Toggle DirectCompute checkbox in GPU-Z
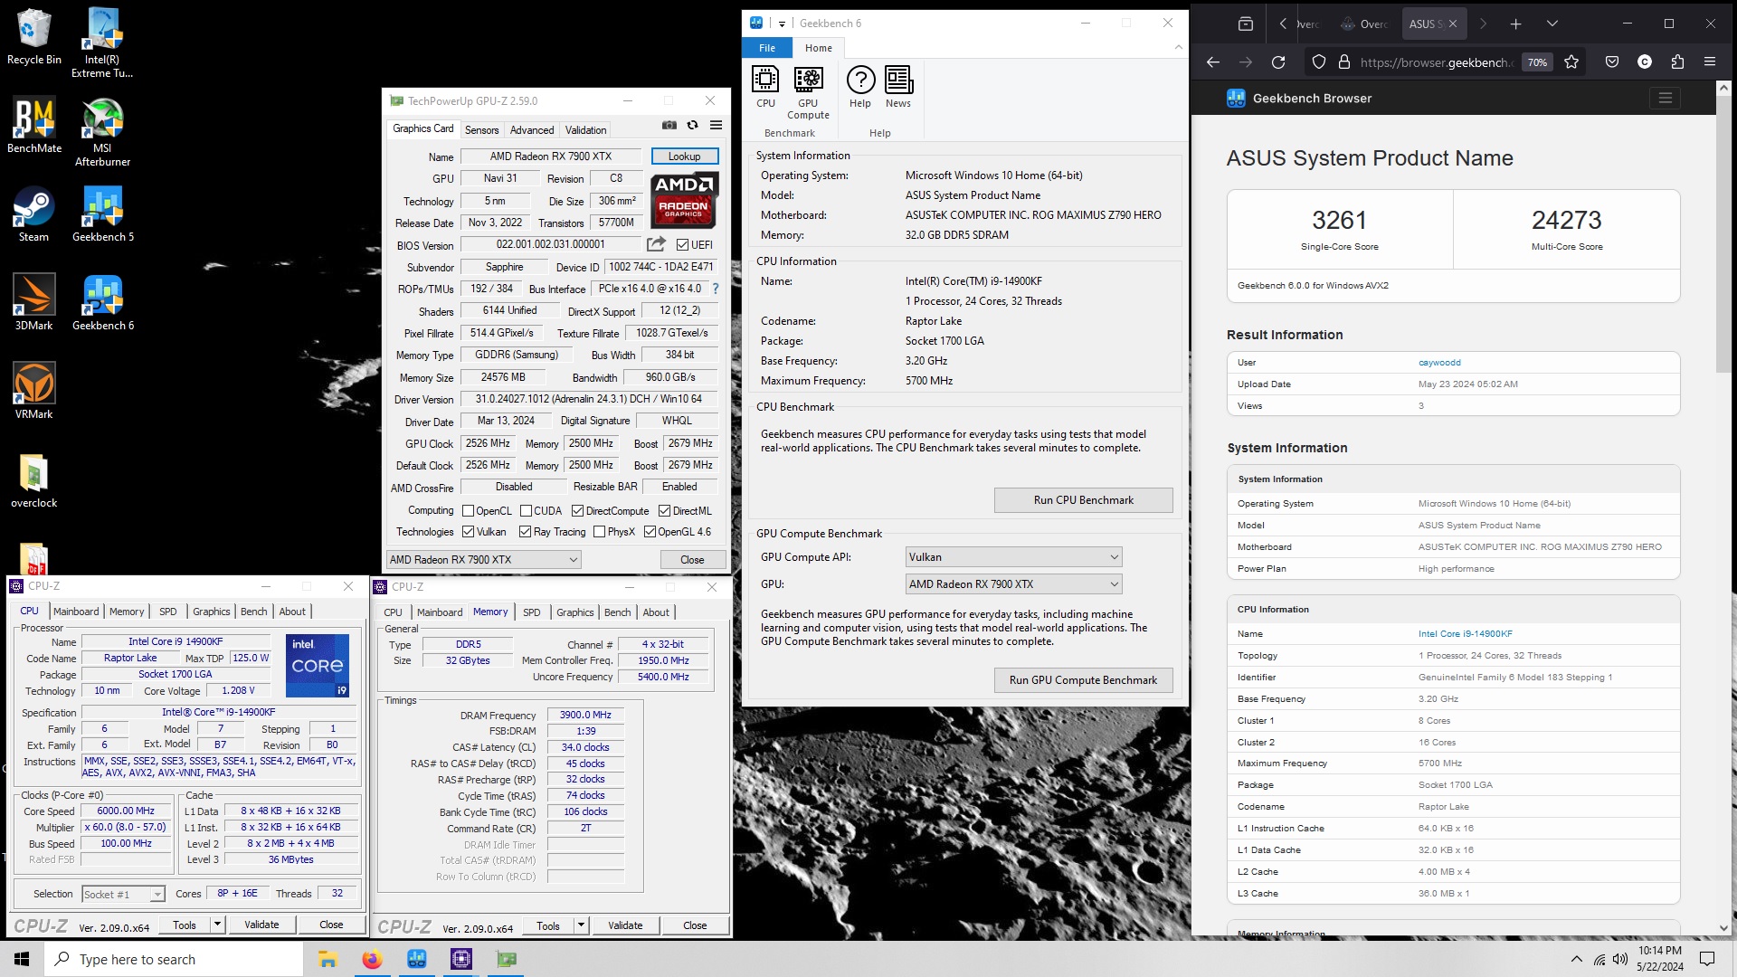This screenshot has width=1737, height=977. (577, 511)
